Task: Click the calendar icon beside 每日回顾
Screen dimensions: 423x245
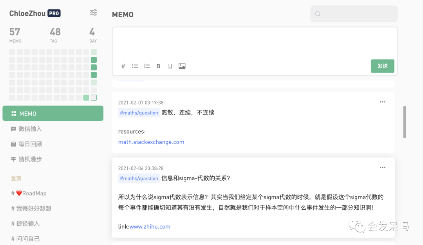Action: pos(13,144)
